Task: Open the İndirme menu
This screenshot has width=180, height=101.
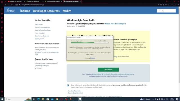Action: [x=25, y=11]
